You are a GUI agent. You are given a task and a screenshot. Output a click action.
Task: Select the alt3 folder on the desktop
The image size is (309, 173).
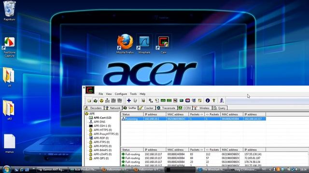click(9, 110)
